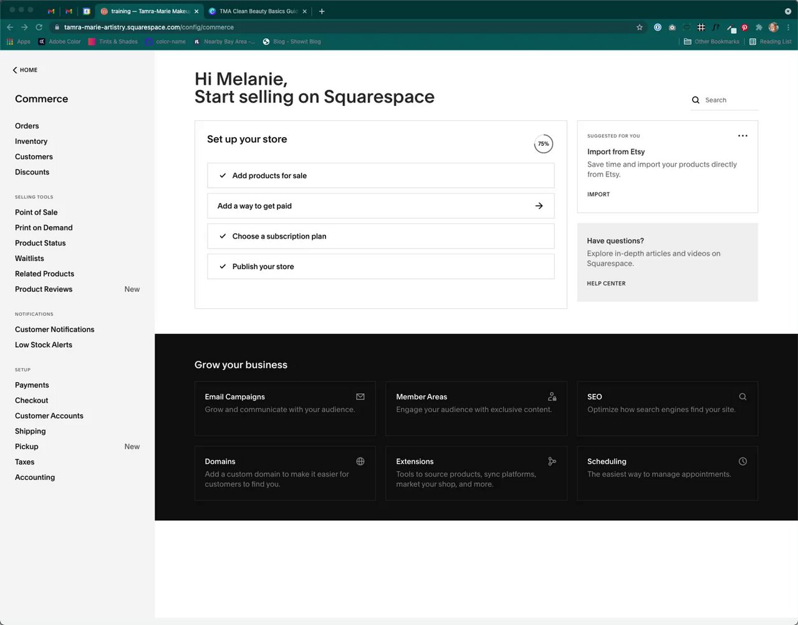This screenshot has width=798, height=625.
Task: Click the clock icon on Scheduling card
Action: click(x=743, y=462)
